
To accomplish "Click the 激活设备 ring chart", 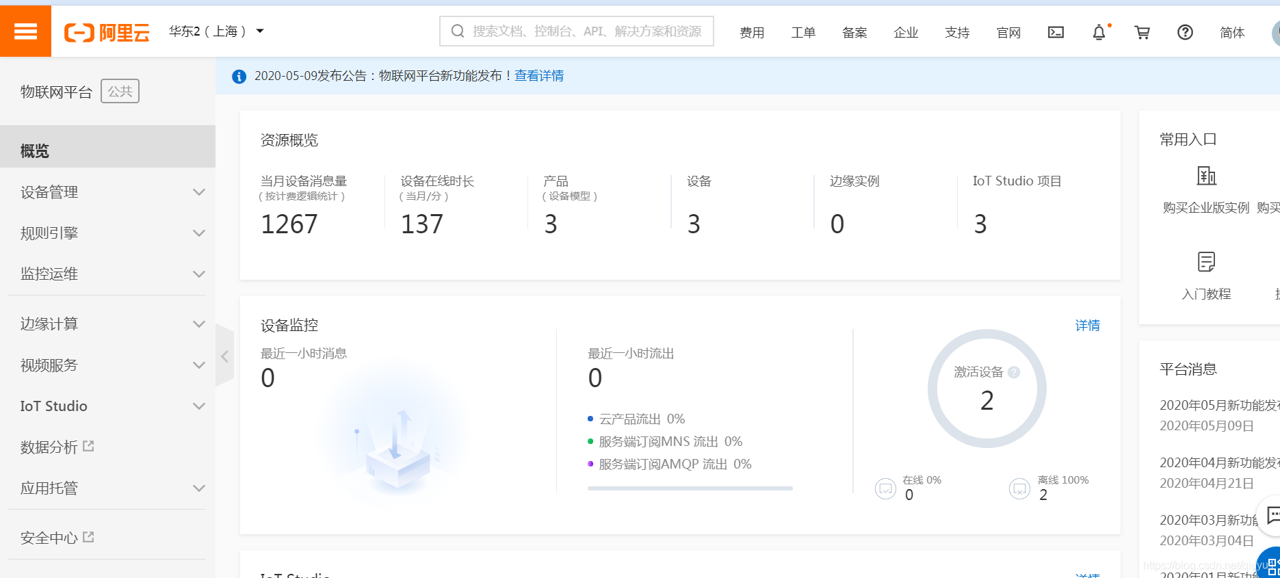I will pyautogui.click(x=987, y=389).
